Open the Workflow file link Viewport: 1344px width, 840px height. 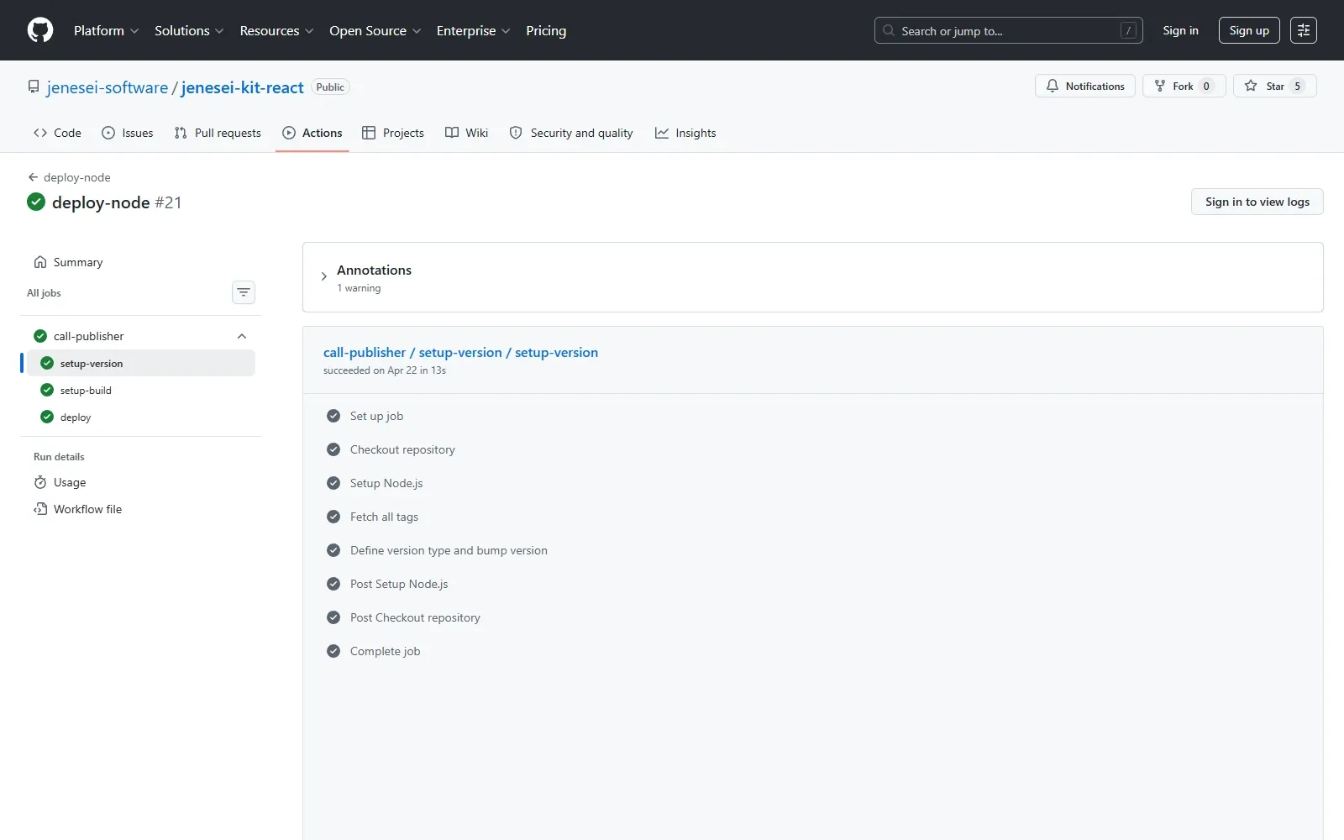tap(141, 509)
